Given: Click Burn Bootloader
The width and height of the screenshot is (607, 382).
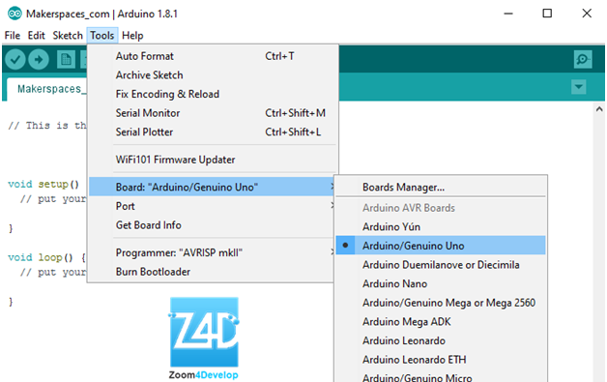Looking at the screenshot, I should pos(212,272).
